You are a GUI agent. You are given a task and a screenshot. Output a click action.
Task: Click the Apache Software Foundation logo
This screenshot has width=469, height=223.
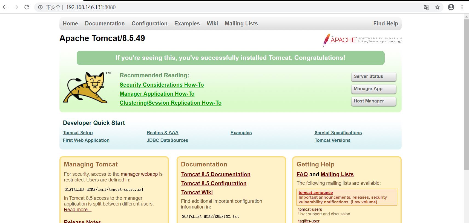pyautogui.click(x=362, y=40)
